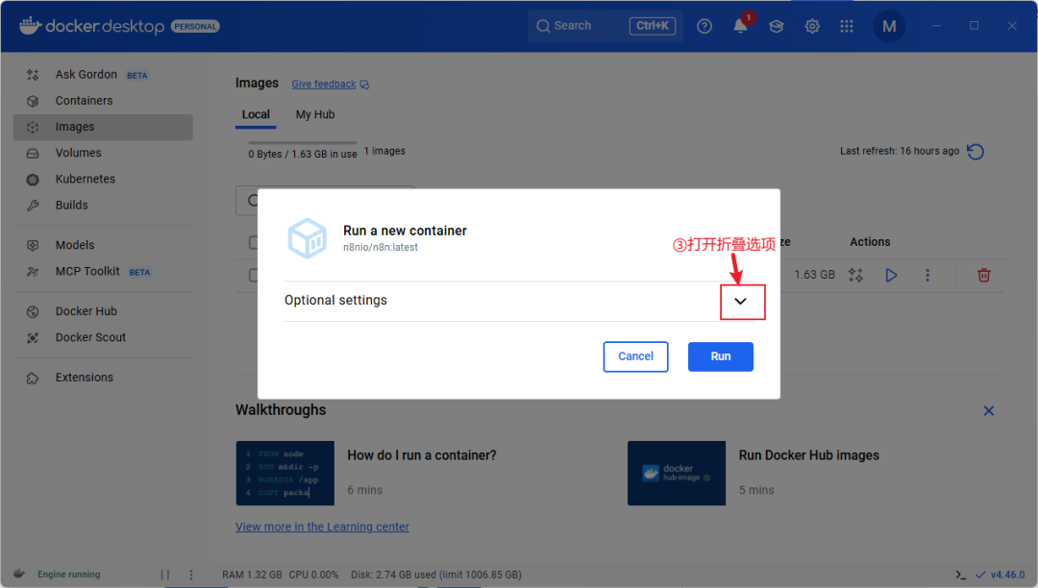Pause the Docker engine

(165, 575)
